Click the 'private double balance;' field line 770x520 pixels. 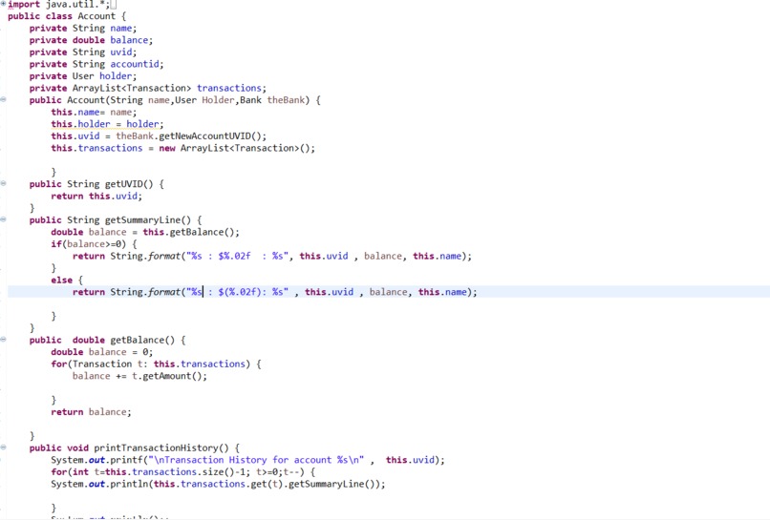point(91,40)
